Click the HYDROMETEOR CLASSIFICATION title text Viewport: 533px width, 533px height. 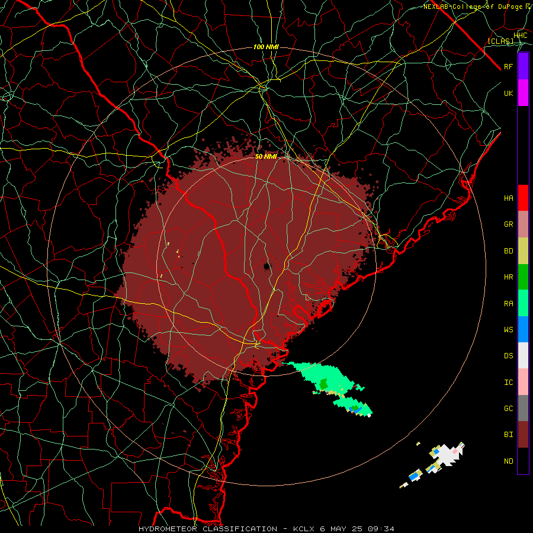coord(208,529)
